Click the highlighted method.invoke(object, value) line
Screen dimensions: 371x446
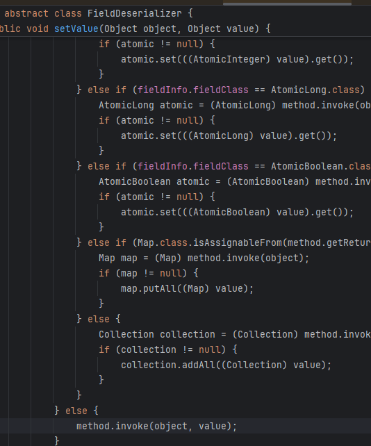pyautogui.click(x=156, y=426)
